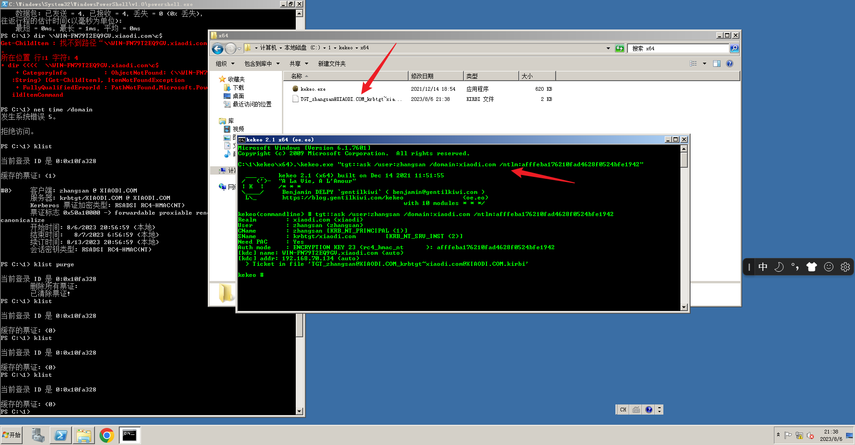855x445 pixels.
Task: Open Explorer help with the question mark icon
Action: coord(729,64)
